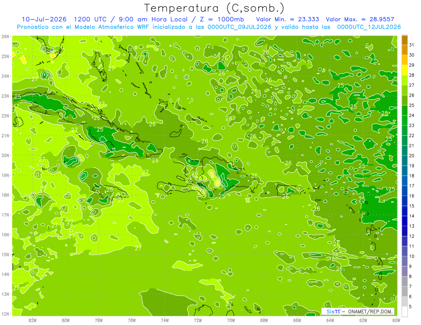Pick the green swatch between 24 and 25
The height and width of the screenshot is (325, 421).
click(405, 110)
